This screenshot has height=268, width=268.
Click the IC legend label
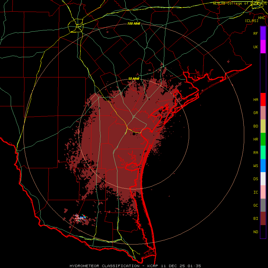pyautogui.click(x=255, y=192)
